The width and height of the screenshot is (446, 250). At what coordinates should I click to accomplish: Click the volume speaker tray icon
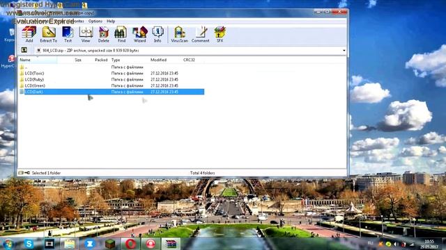[396, 244]
